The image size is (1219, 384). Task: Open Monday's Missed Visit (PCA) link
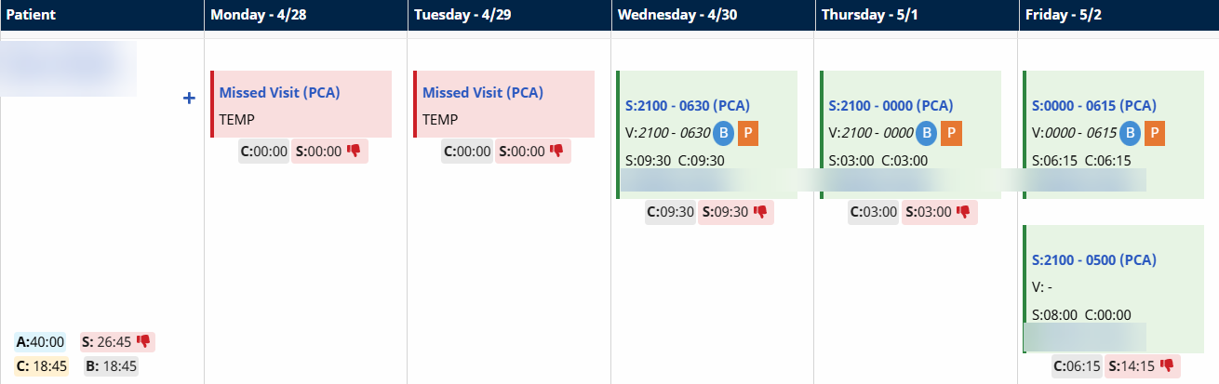click(279, 93)
